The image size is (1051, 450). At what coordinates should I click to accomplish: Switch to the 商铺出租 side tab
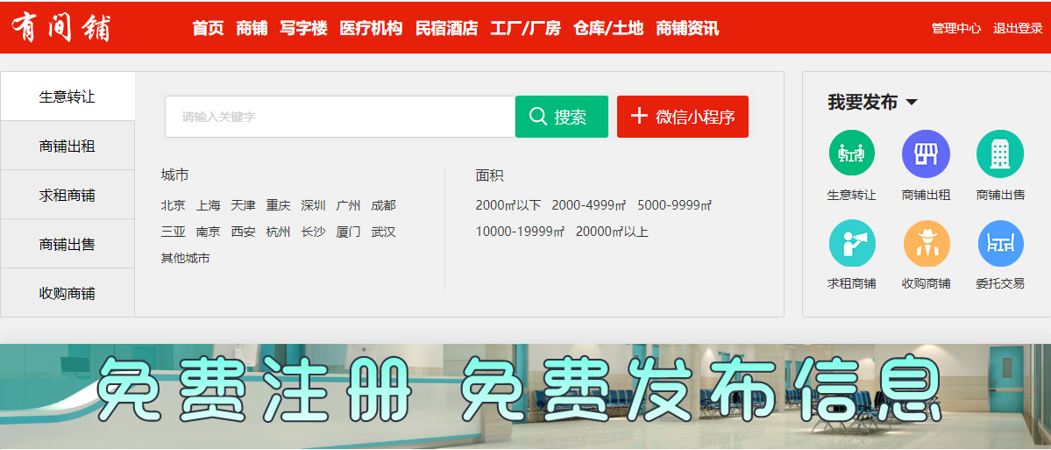tap(67, 146)
